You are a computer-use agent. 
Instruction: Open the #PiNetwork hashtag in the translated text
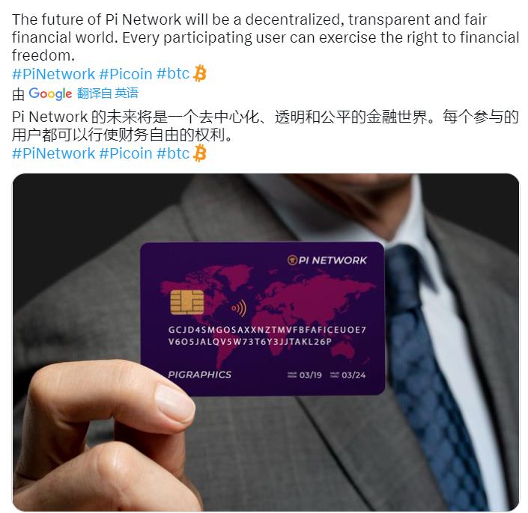tap(53, 153)
